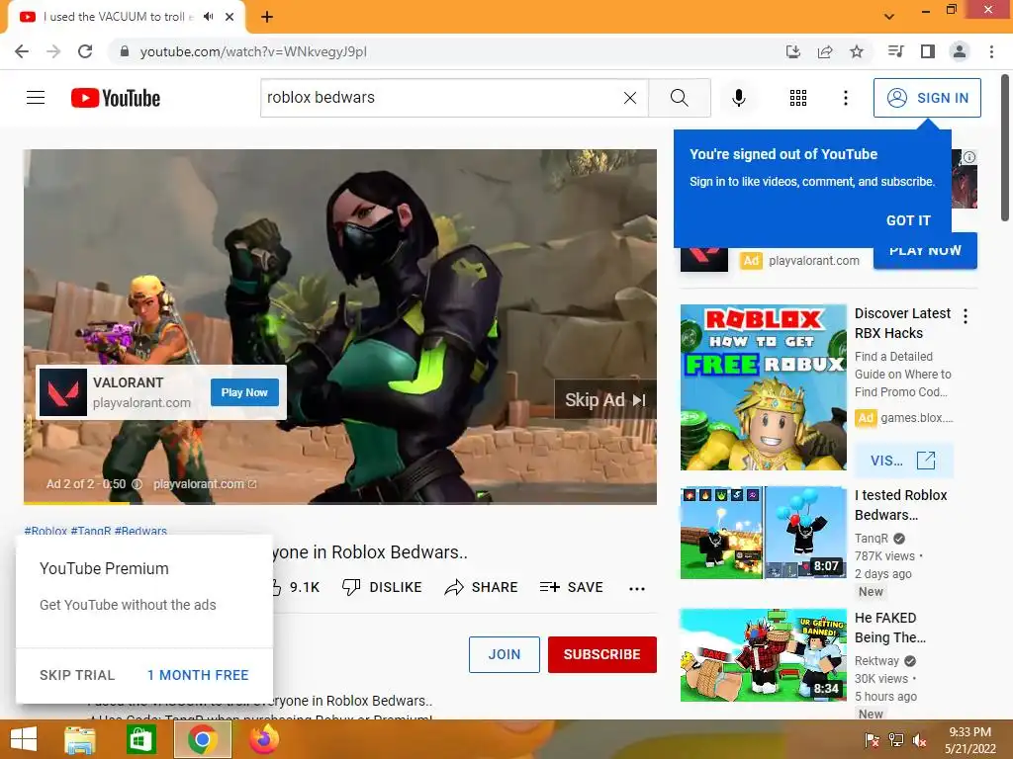The image size is (1013, 759).
Task: Open the playvalorant.com link in the player
Action: coord(204,484)
